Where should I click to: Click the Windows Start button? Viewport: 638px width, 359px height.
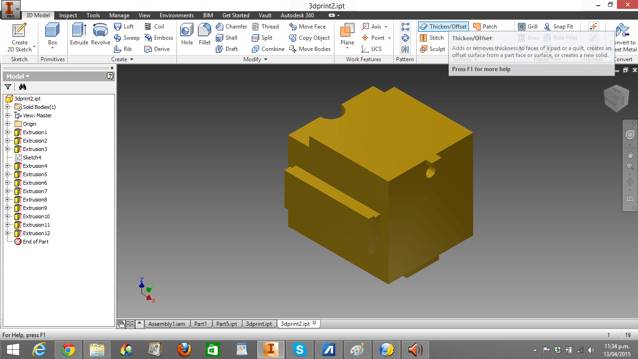pyautogui.click(x=13, y=349)
